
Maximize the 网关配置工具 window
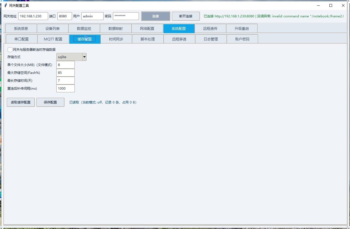point(331,5)
